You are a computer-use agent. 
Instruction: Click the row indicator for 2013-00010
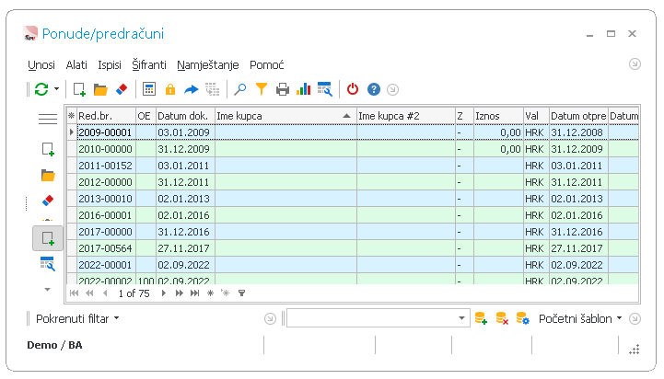pyautogui.click(x=72, y=199)
